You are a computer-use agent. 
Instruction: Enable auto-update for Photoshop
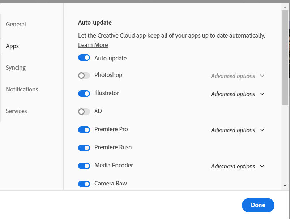tap(84, 76)
